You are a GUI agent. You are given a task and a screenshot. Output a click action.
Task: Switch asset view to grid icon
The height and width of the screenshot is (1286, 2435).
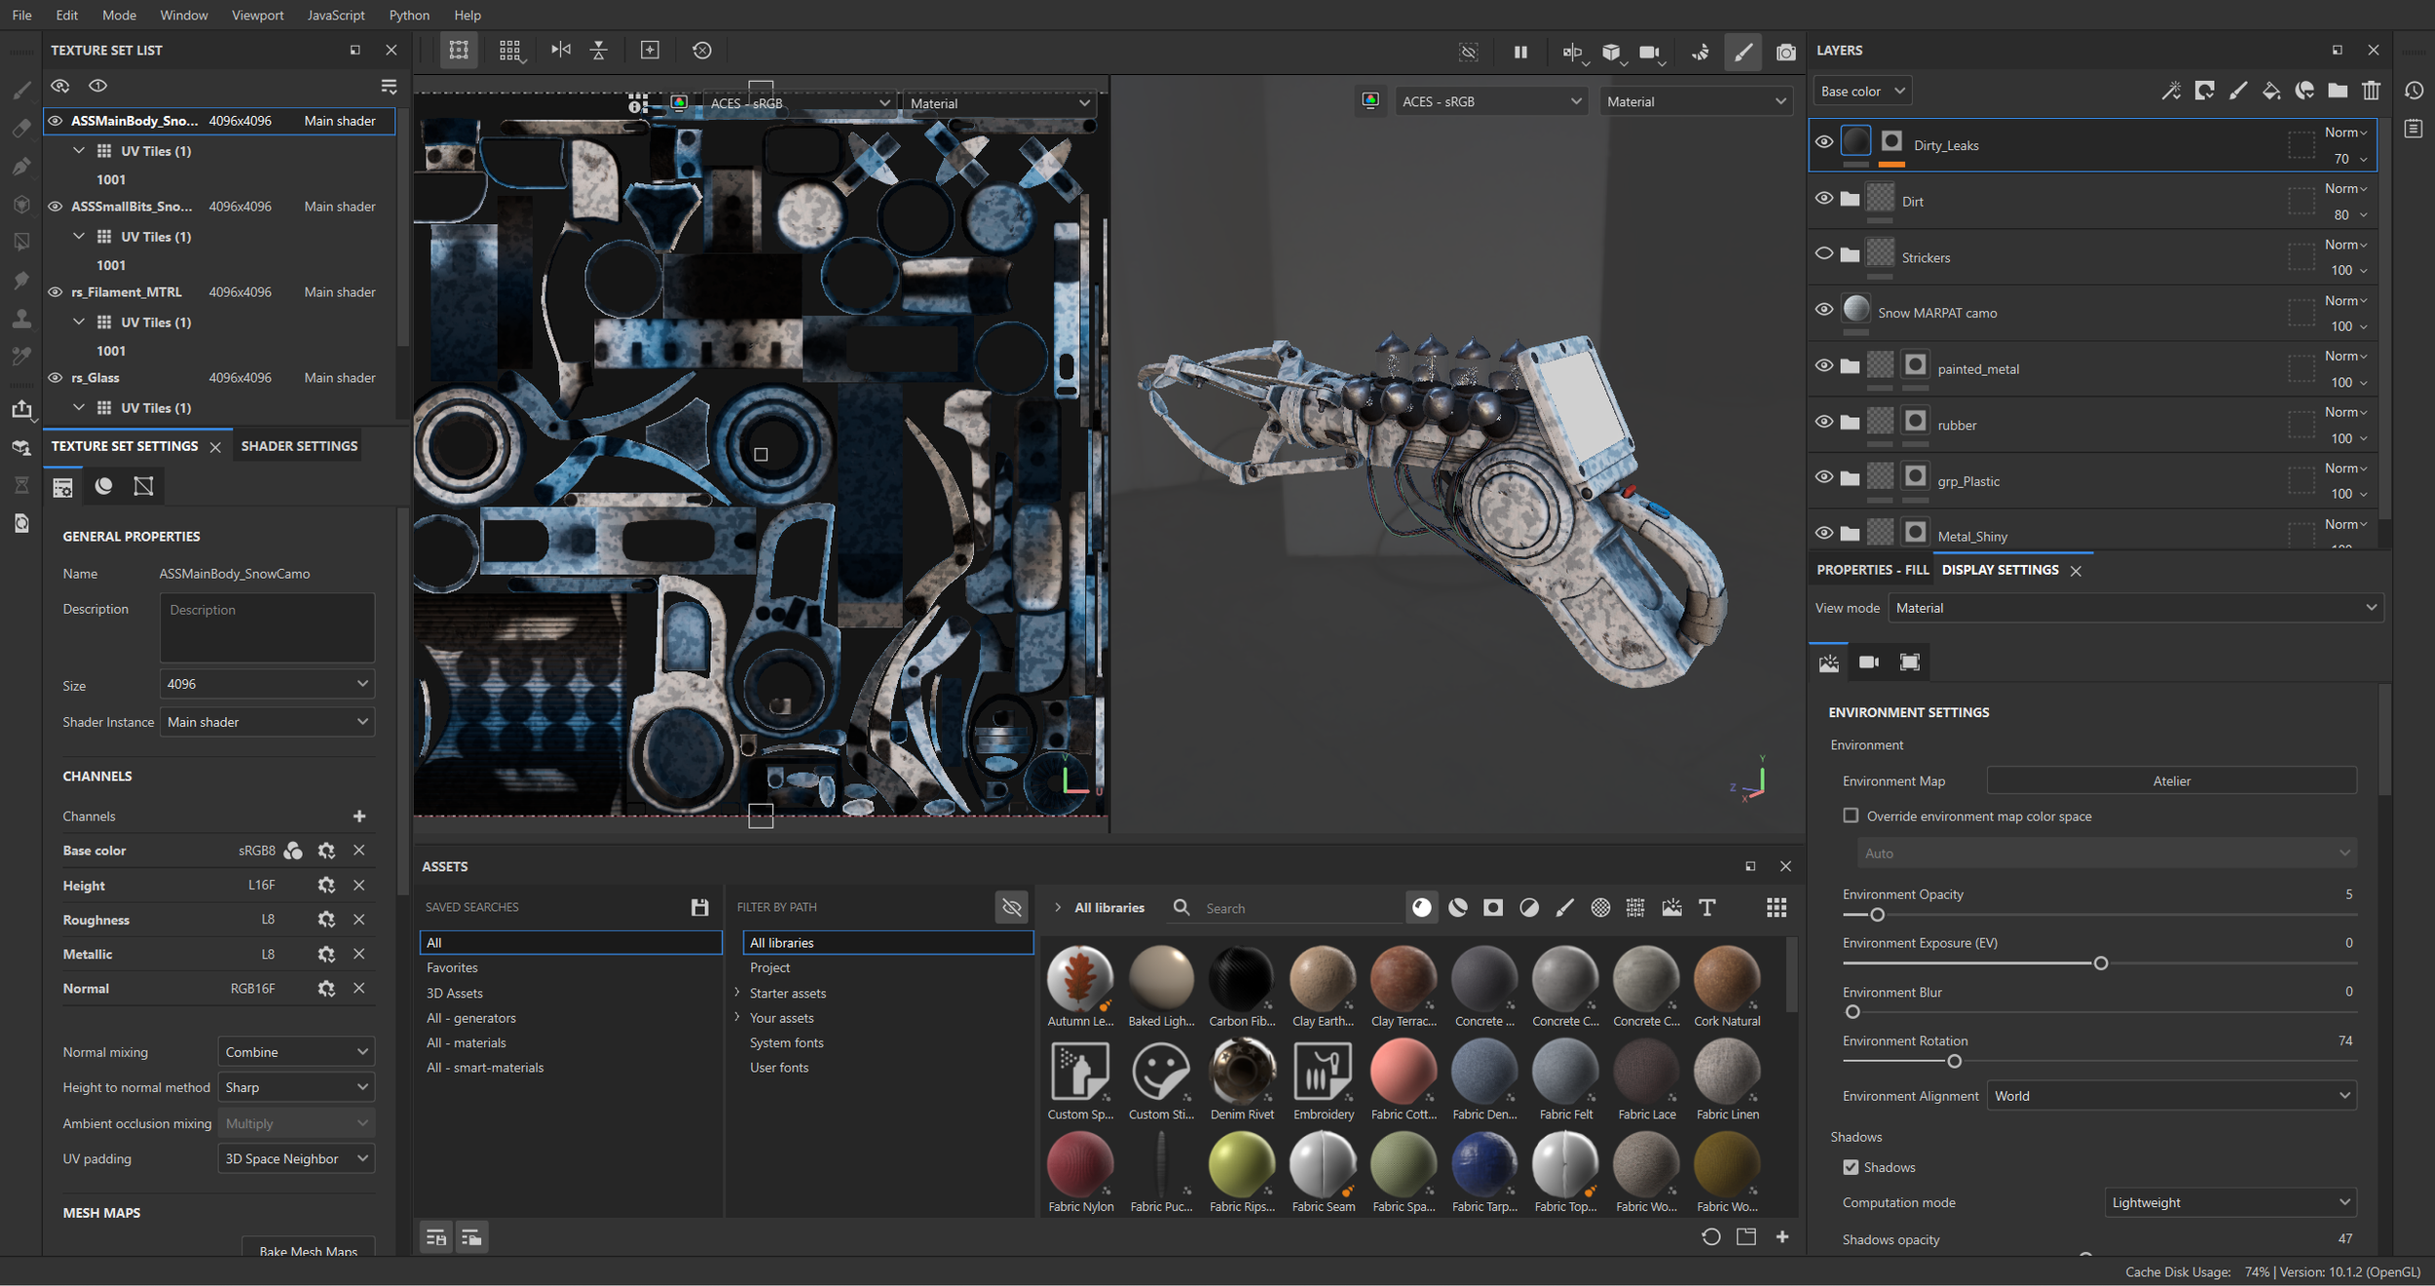(1776, 908)
